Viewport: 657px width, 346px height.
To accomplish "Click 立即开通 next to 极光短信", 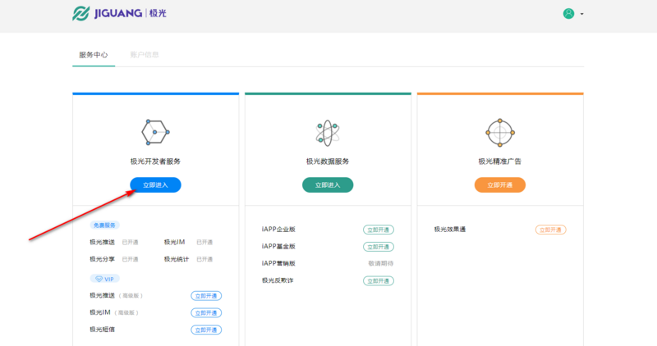I will pos(206,330).
